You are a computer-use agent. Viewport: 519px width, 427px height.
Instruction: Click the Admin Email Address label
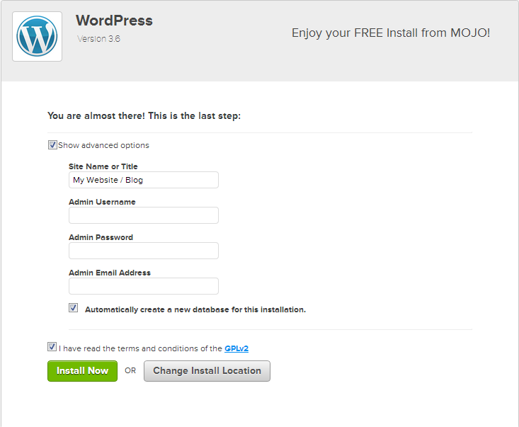(x=110, y=273)
